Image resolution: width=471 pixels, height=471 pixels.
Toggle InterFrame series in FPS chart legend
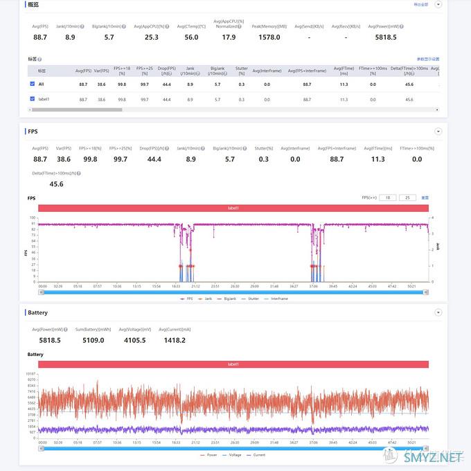(x=276, y=299)
